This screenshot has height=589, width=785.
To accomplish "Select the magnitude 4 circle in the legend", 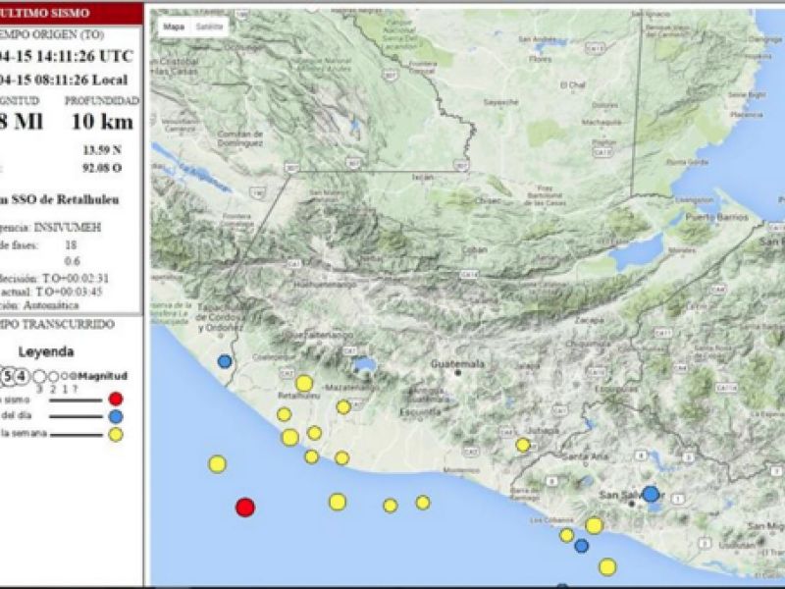I will (24, 375).
